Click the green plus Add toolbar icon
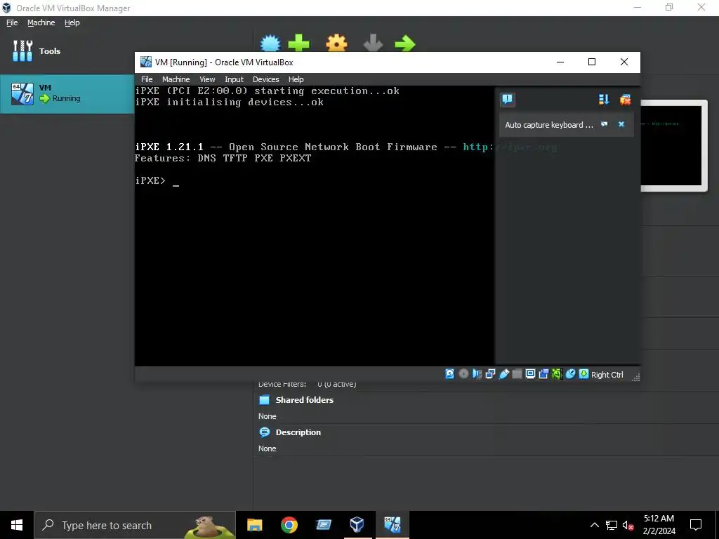Screen dimensions: 719x539 [x=298, y=43]
